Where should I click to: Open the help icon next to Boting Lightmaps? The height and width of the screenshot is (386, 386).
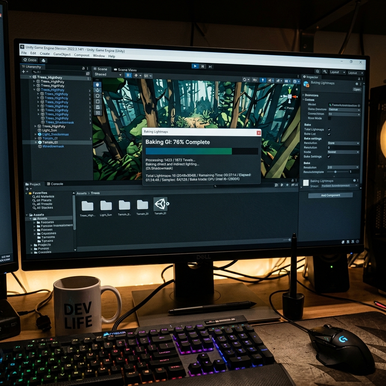(x=357, y=84)
